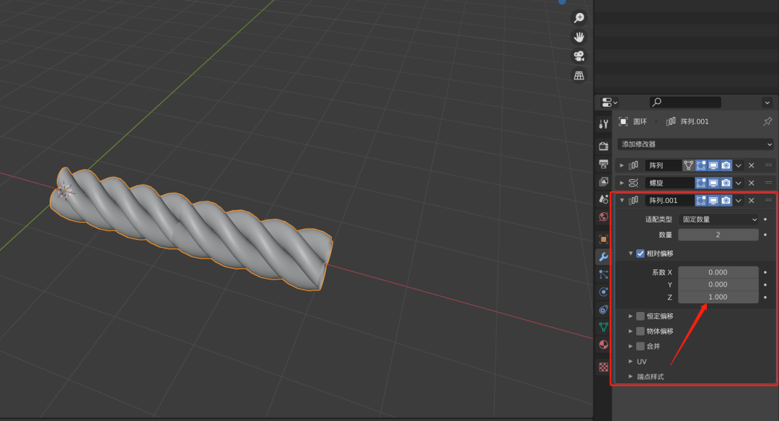779x421 pixels.
Task: Click the 数量 field showing 2
Action: (x=718, y=235)
